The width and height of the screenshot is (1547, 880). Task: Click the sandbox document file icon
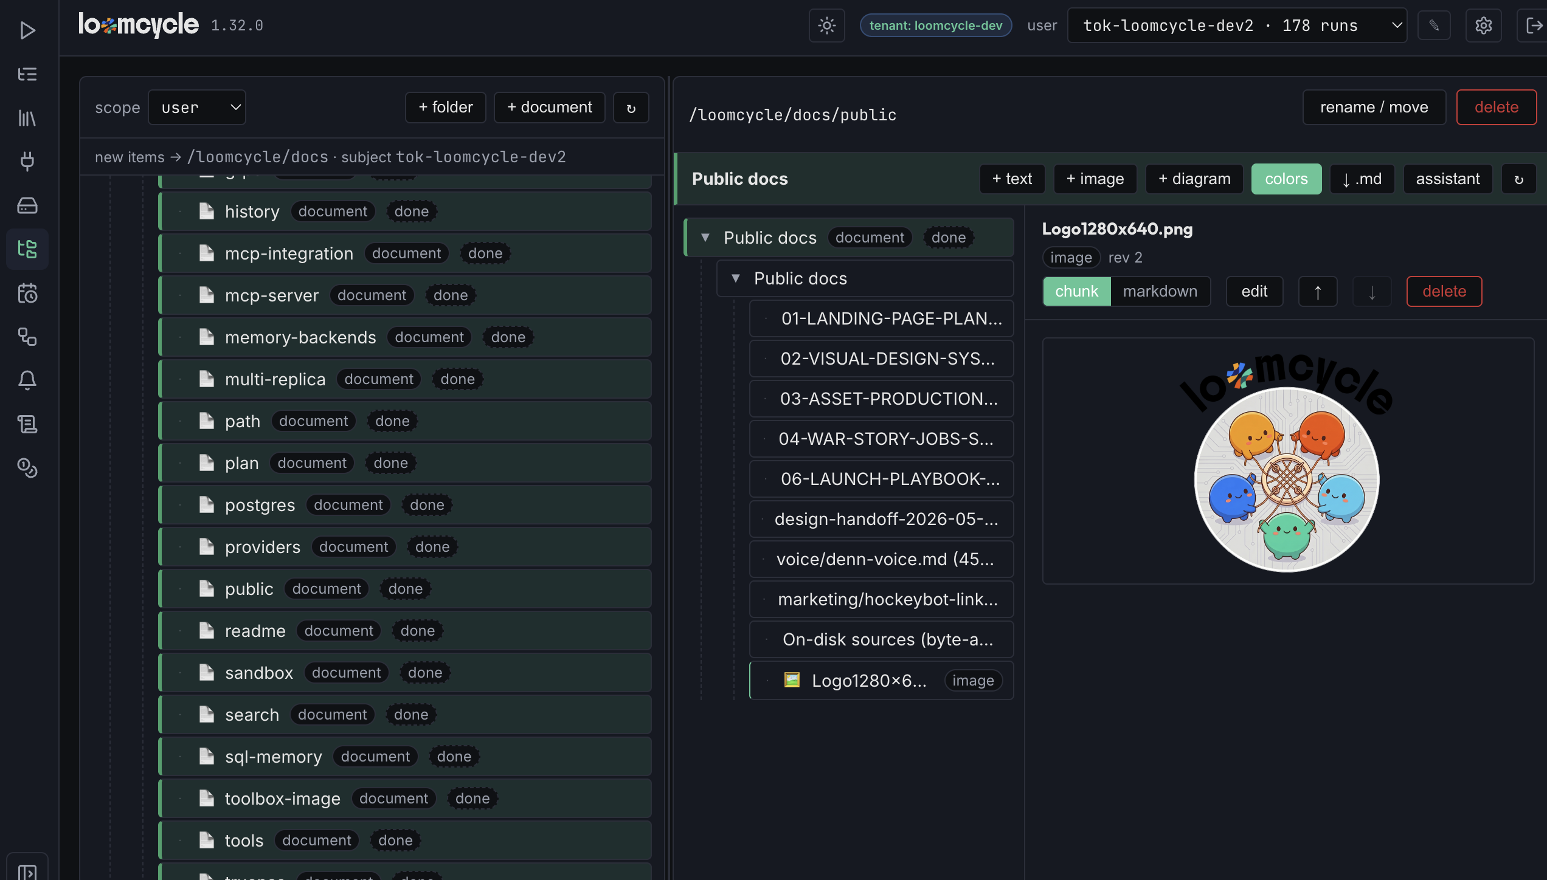pos(207,672)
